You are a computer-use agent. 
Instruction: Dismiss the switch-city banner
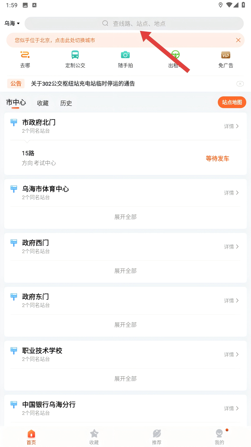pos(238,40)
